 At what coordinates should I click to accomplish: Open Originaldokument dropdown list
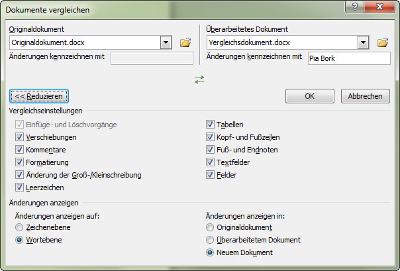[x=166, y=43]
